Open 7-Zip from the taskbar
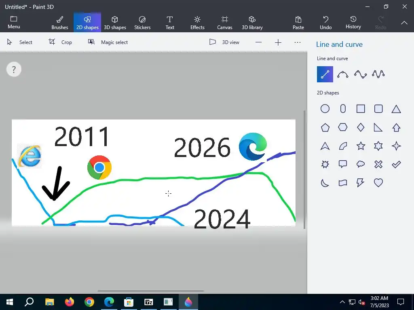The height and width of the screenshot is (310, 414). pyautogui.click(x=149, y=302)
